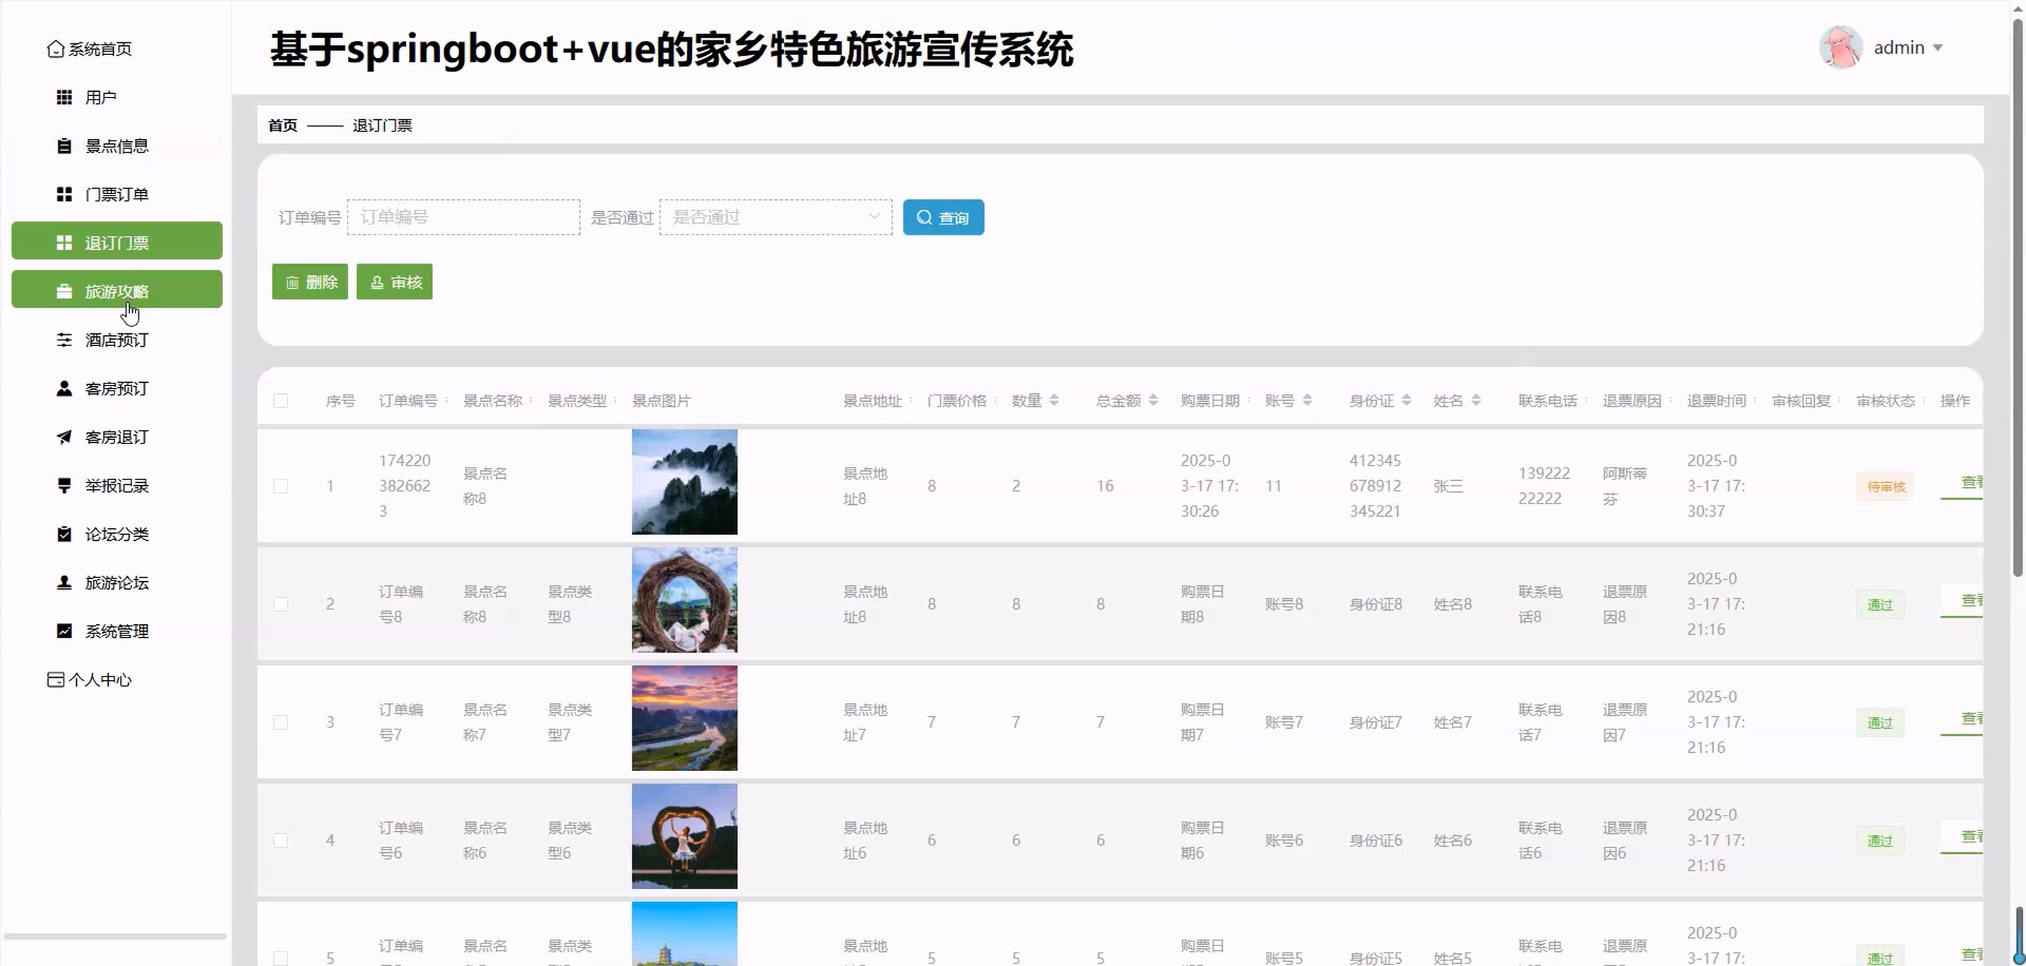Toggle the select-all checkbox in table header
The width and height of the screenshot is (2026, 966).
pos(280,401)
